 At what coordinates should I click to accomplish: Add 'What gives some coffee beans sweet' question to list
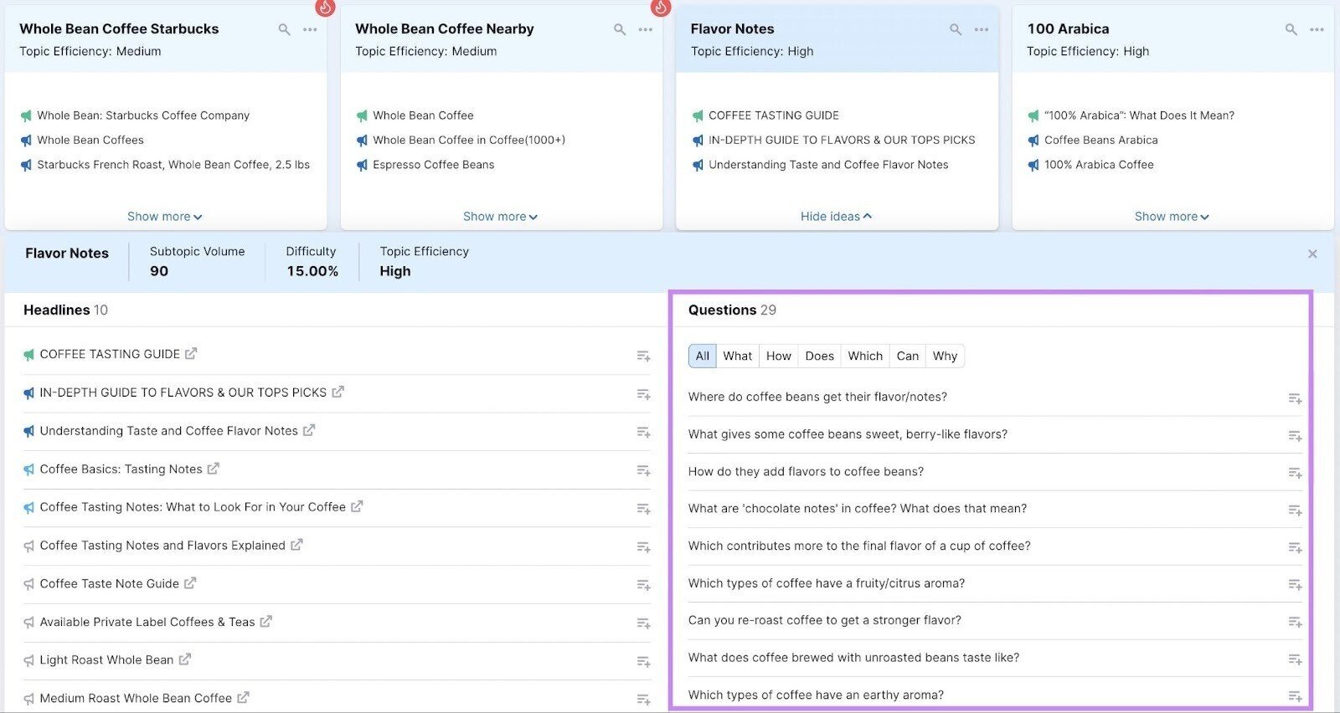coord(1295,435)
